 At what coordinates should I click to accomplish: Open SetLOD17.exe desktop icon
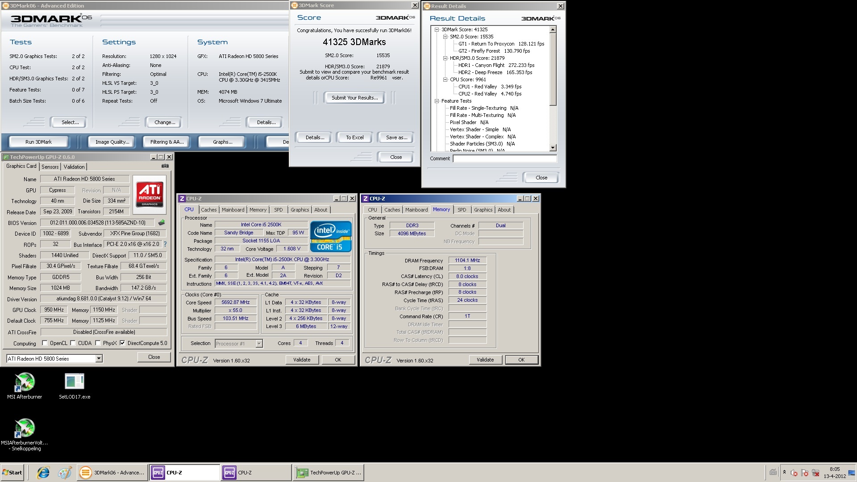pos(74,382)
